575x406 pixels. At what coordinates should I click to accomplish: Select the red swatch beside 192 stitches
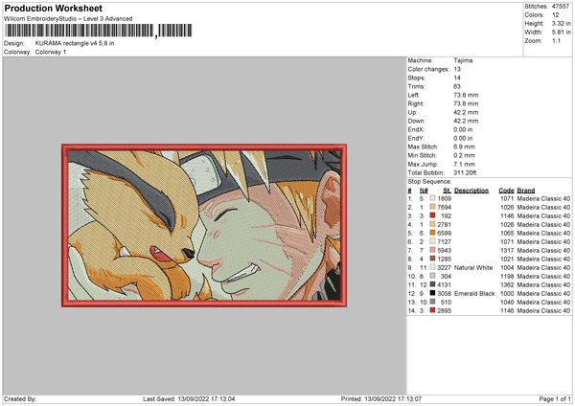[433, 215]
